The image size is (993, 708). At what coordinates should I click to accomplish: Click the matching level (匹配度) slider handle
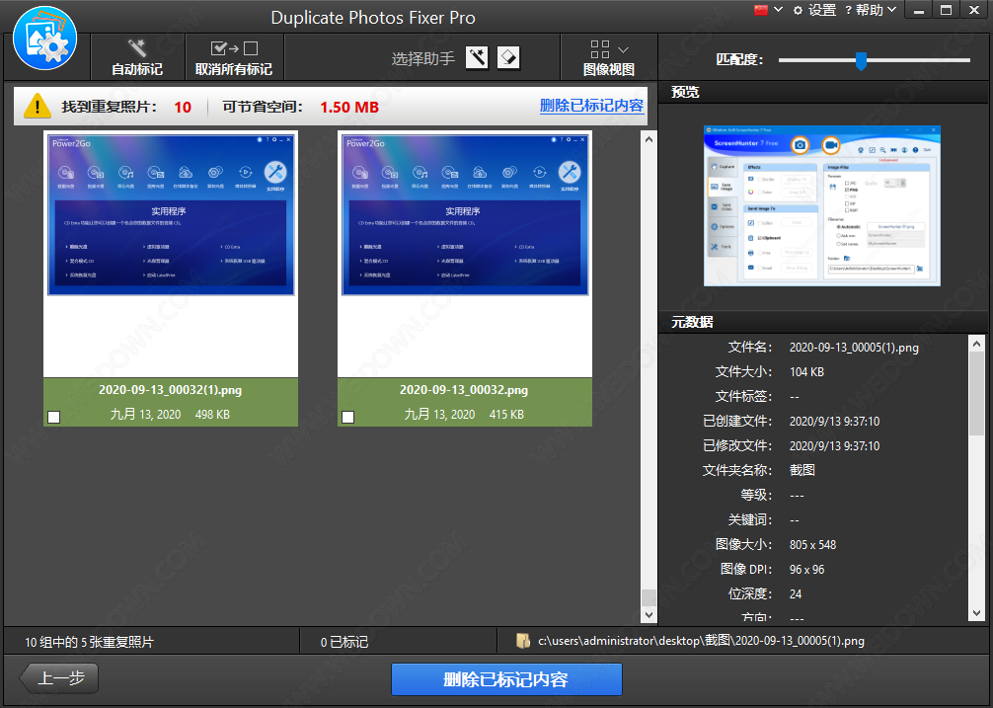(x=861, y=61)
